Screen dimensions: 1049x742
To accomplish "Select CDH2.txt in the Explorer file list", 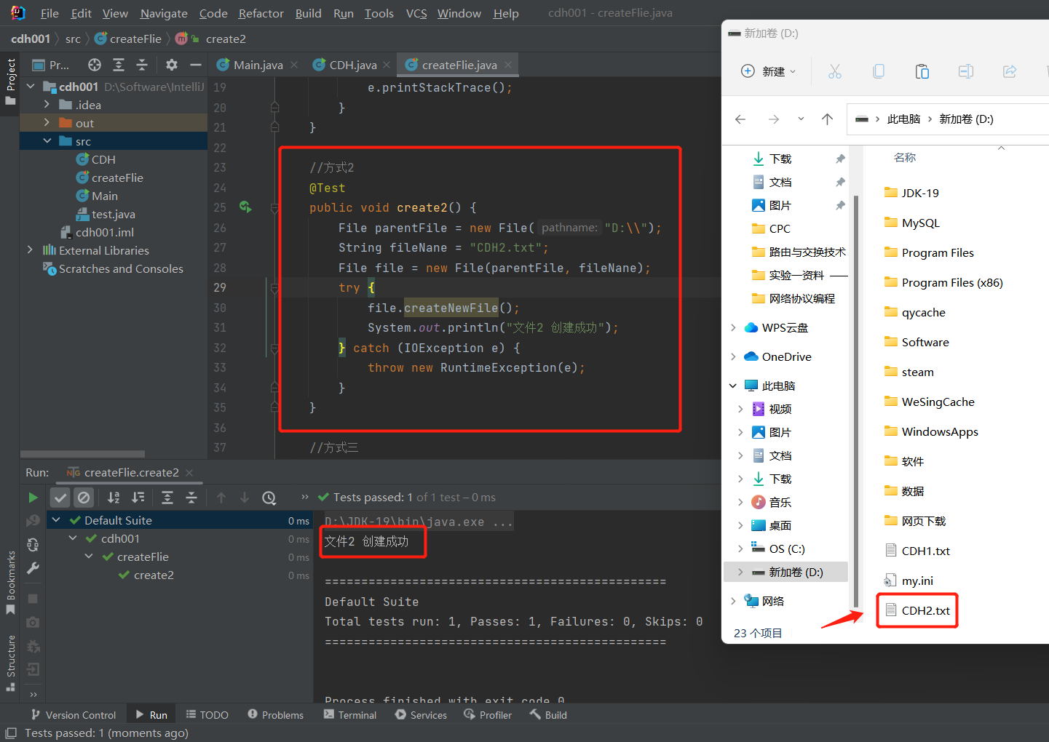I will tap(925, 610).
